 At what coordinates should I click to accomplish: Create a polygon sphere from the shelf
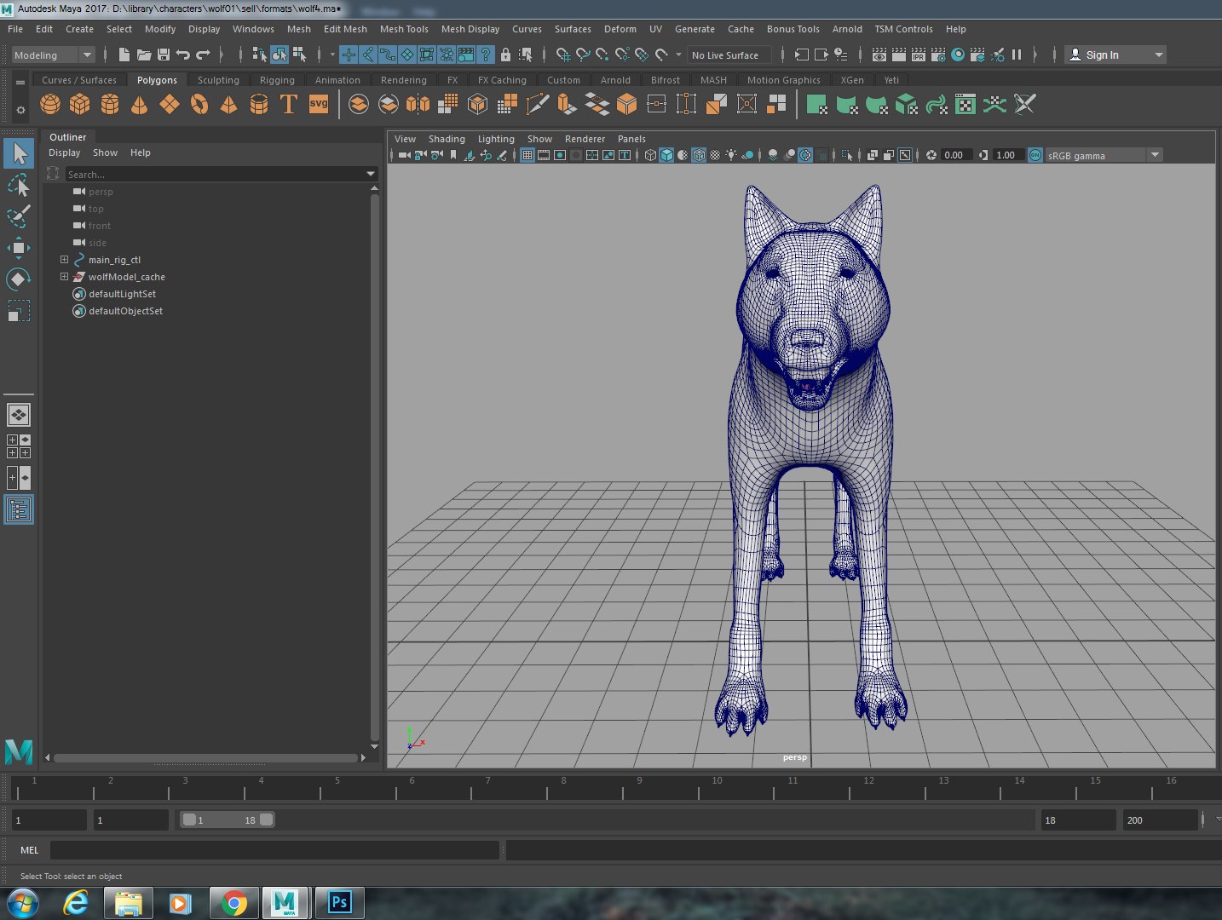coord(50,105)
